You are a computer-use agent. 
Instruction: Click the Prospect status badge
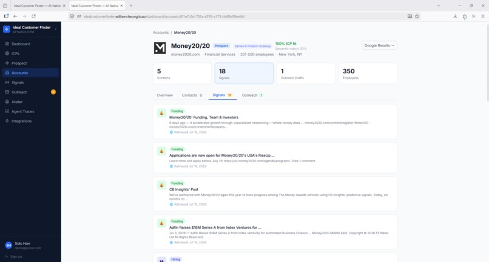[x=221, y=46]
